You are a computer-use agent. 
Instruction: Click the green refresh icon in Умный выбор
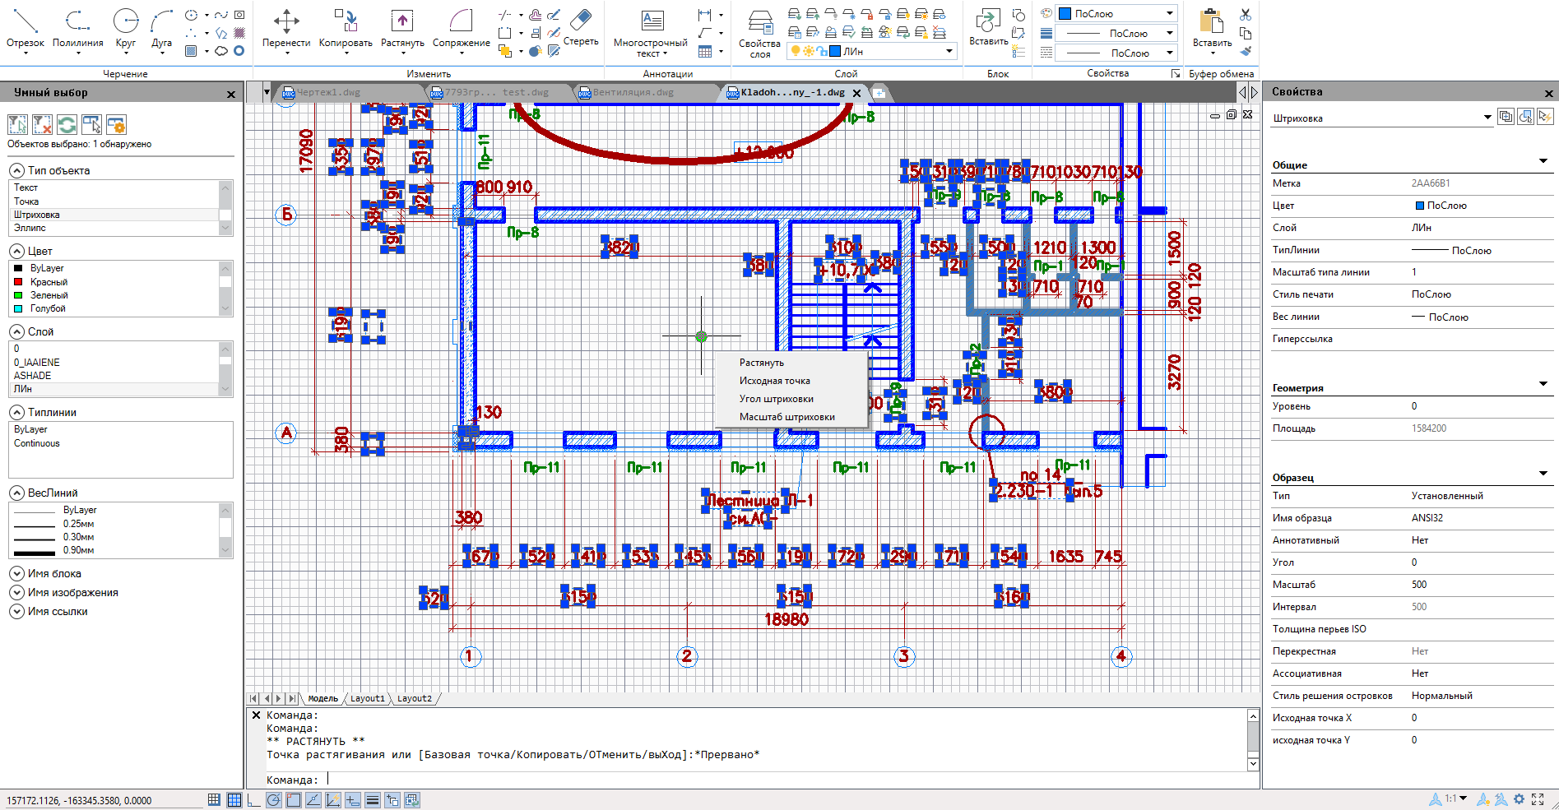67,124
